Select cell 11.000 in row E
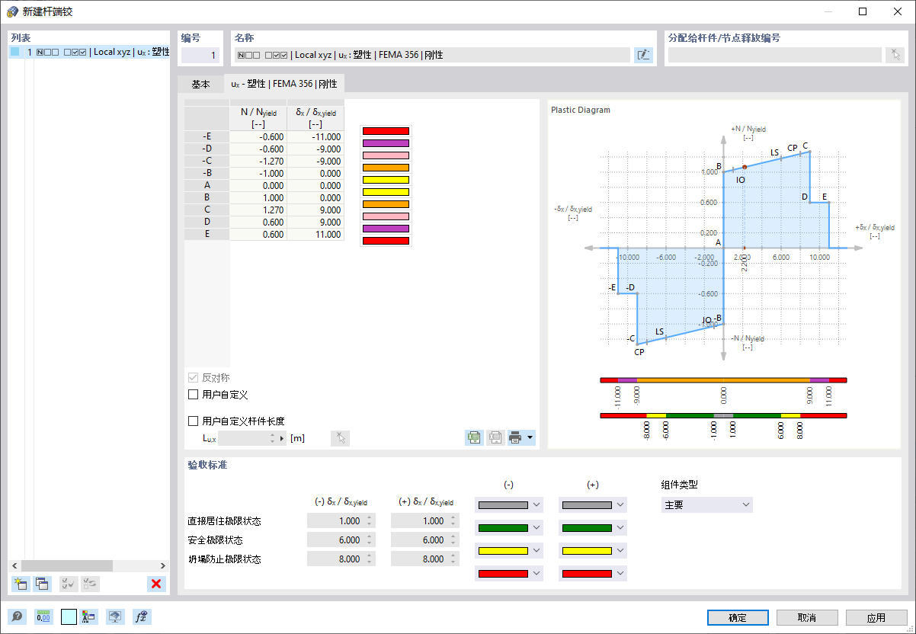916x634 pixels. click(x=315, y=235)
